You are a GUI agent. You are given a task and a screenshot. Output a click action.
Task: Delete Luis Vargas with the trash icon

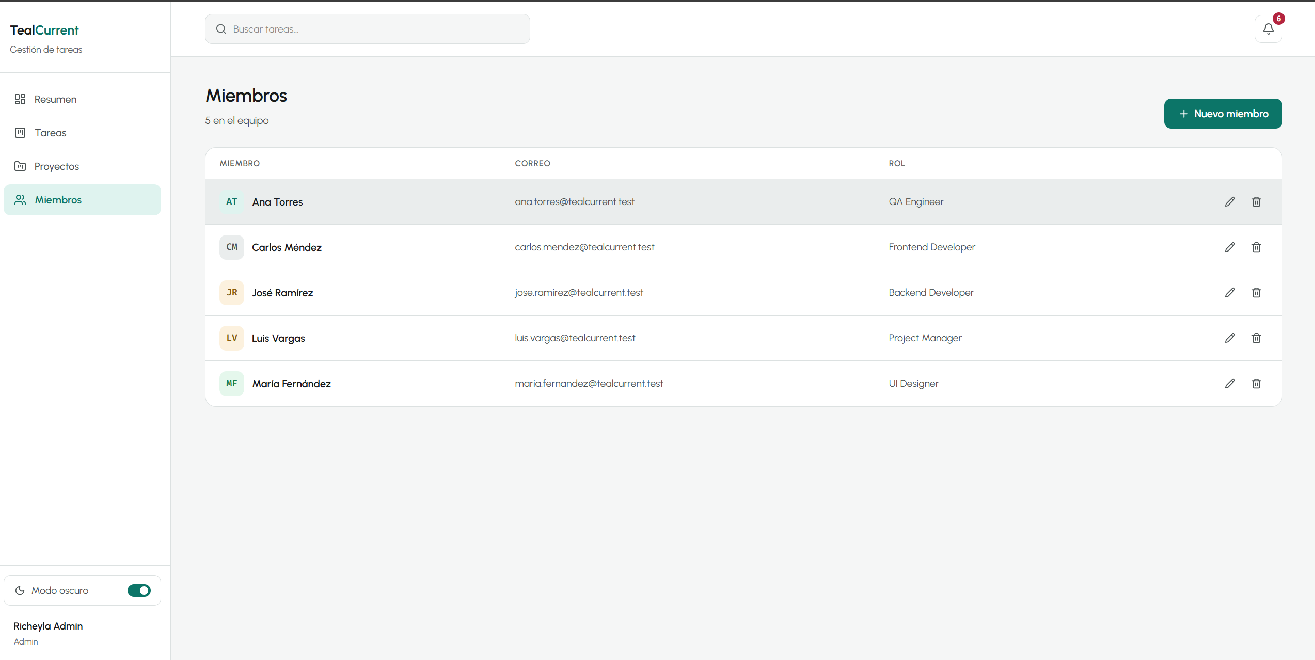coord(1256,338)
